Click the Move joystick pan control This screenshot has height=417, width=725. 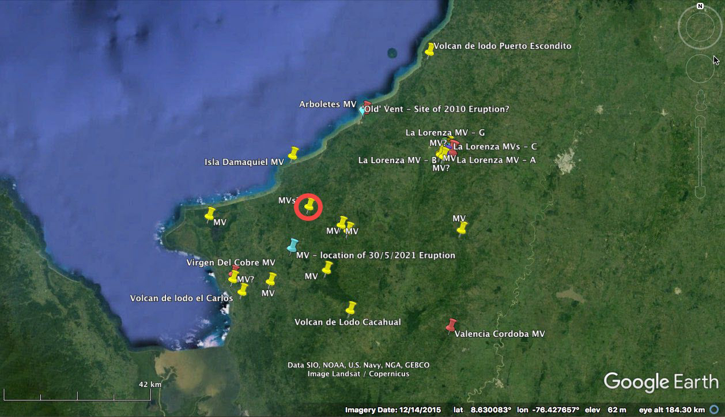click(700, 69)
